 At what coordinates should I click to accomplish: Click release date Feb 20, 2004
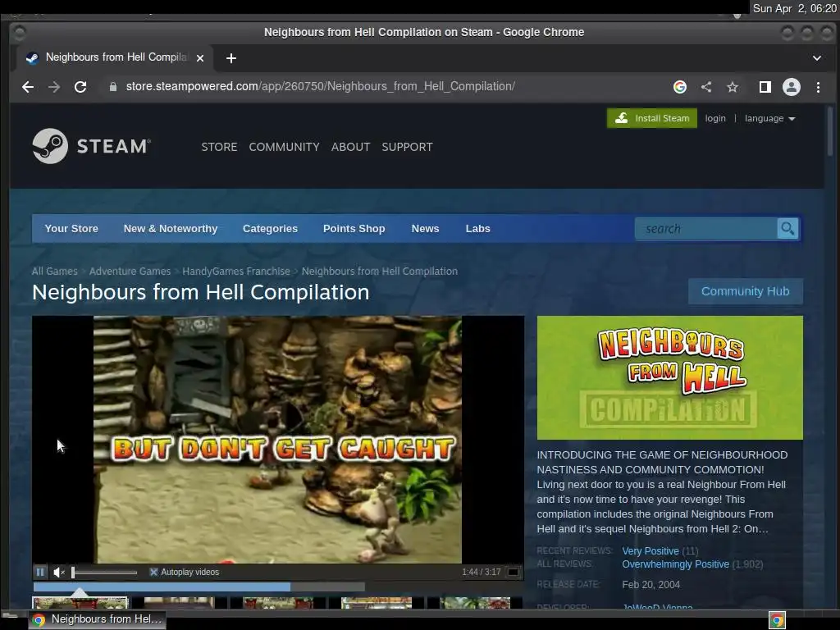(651, 584)
